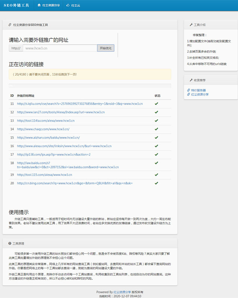Viewport: 238px width, 298px height.
Task: Click the row ID 20 cell
Action: pyautogui.click(x=12, y=183)
